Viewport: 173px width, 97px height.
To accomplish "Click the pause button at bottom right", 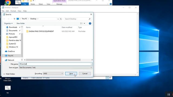I will click(x=169, y=95).
